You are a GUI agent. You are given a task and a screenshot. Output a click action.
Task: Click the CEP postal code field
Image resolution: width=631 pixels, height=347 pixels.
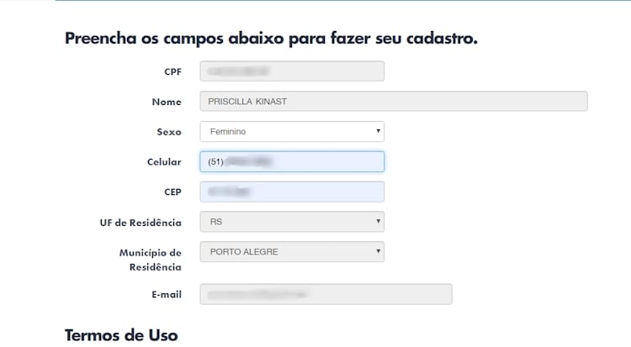[x=291, y=192]
